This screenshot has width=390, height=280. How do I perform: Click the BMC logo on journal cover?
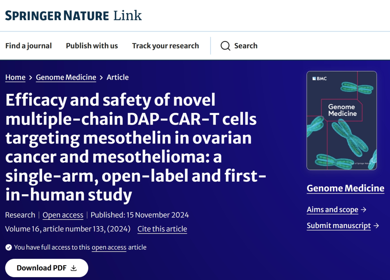pyautogui.click(x=320, y=78)
